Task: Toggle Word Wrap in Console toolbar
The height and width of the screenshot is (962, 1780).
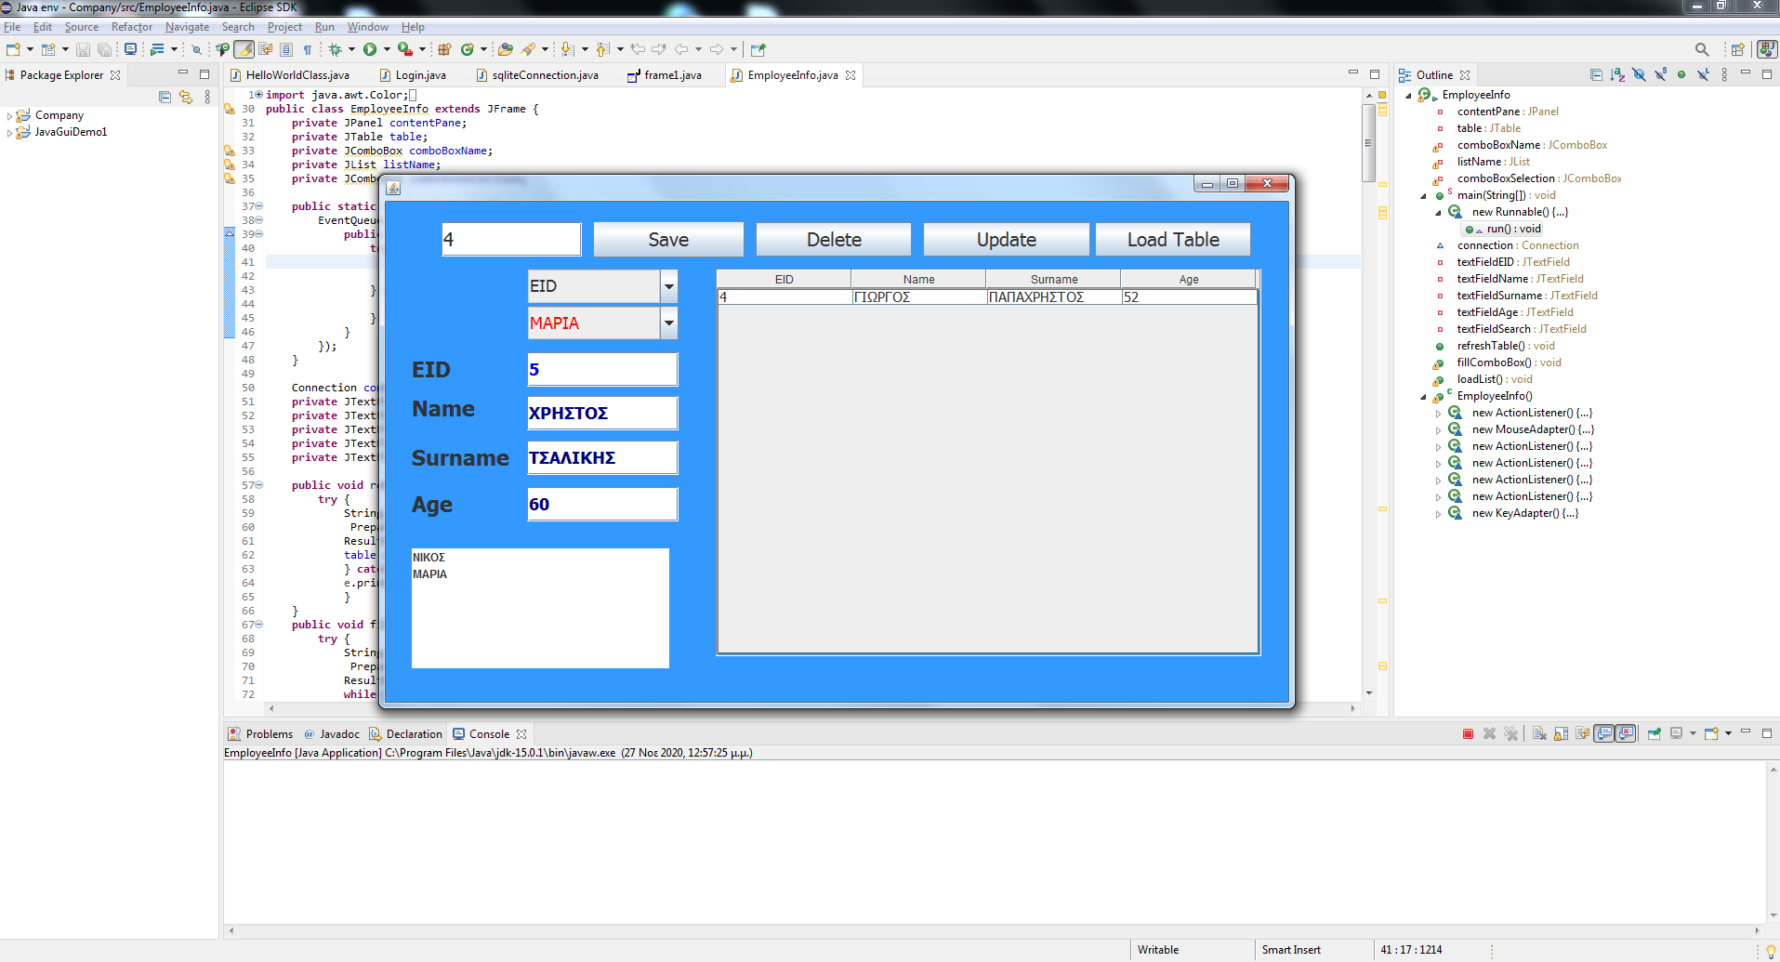Action: pos(1582,734)
